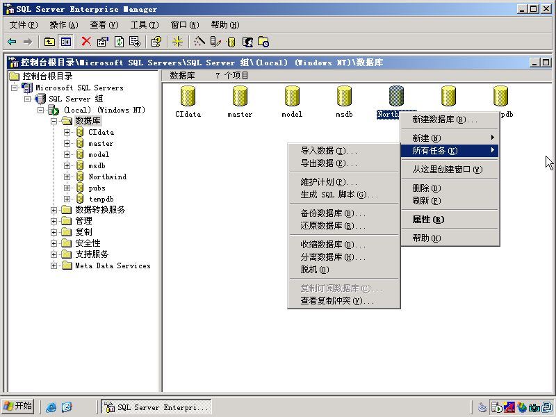Choose 分离数据库(H) from submenu
Image resolution: width=556 pixels, height=417 pixels.
(x=344, y=256)
